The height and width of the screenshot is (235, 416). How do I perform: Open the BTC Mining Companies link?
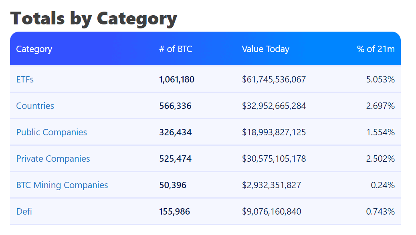(x=62, y=185)
